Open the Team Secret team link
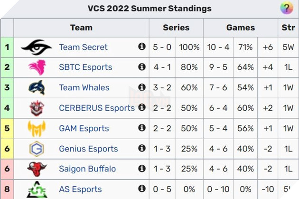Screen dimensions: 299x199 pos(83,47)
